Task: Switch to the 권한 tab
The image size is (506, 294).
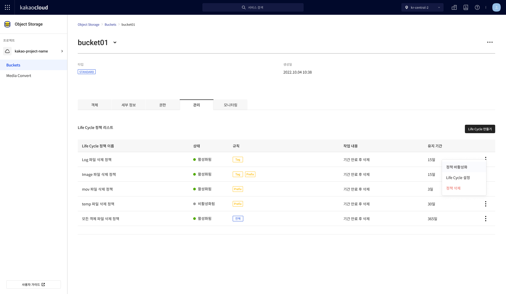Action: point(163,105)
